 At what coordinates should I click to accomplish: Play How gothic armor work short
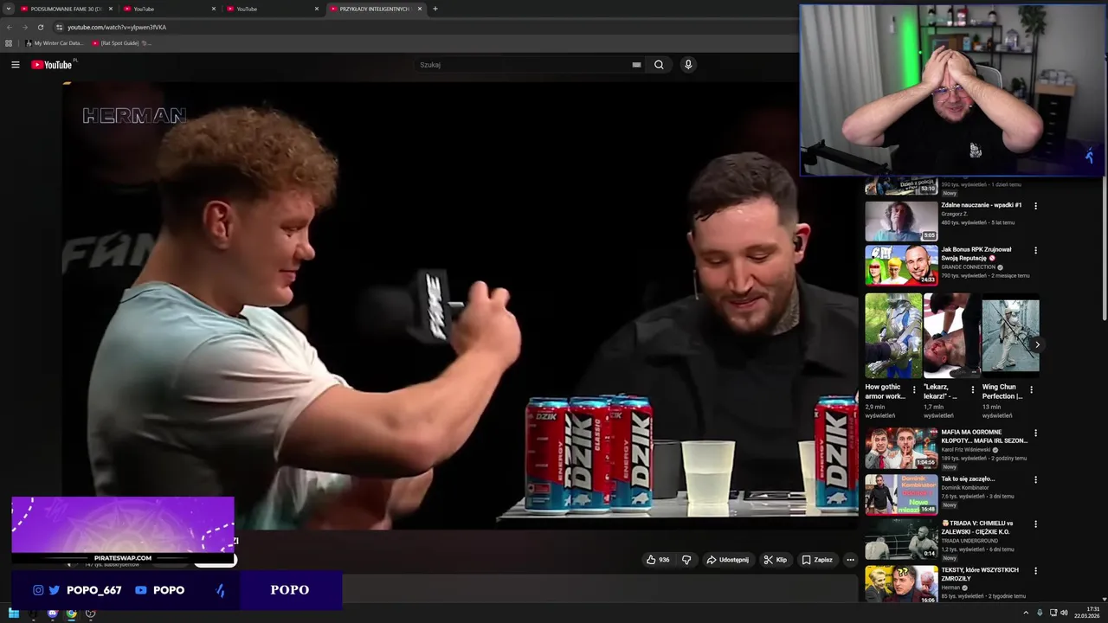(x=893, y=335)
